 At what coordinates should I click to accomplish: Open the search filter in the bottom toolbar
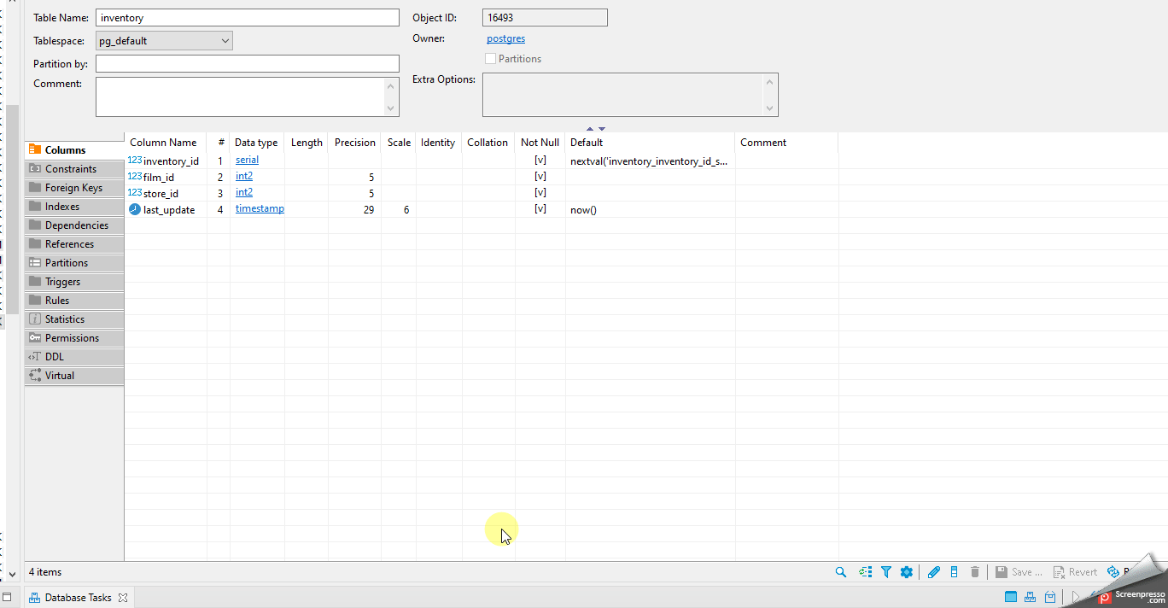[x=841, y=571]
